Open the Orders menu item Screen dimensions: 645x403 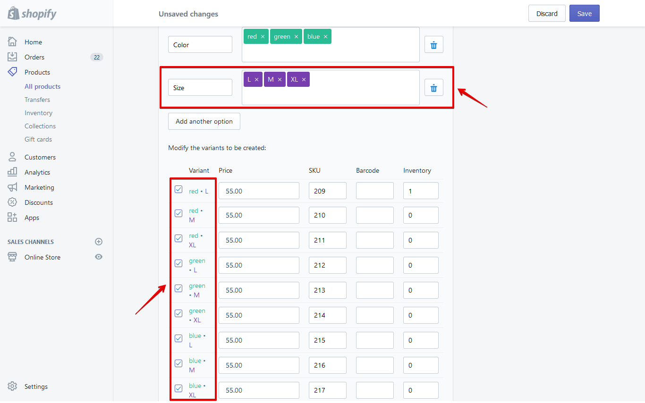tap(34, 57)
